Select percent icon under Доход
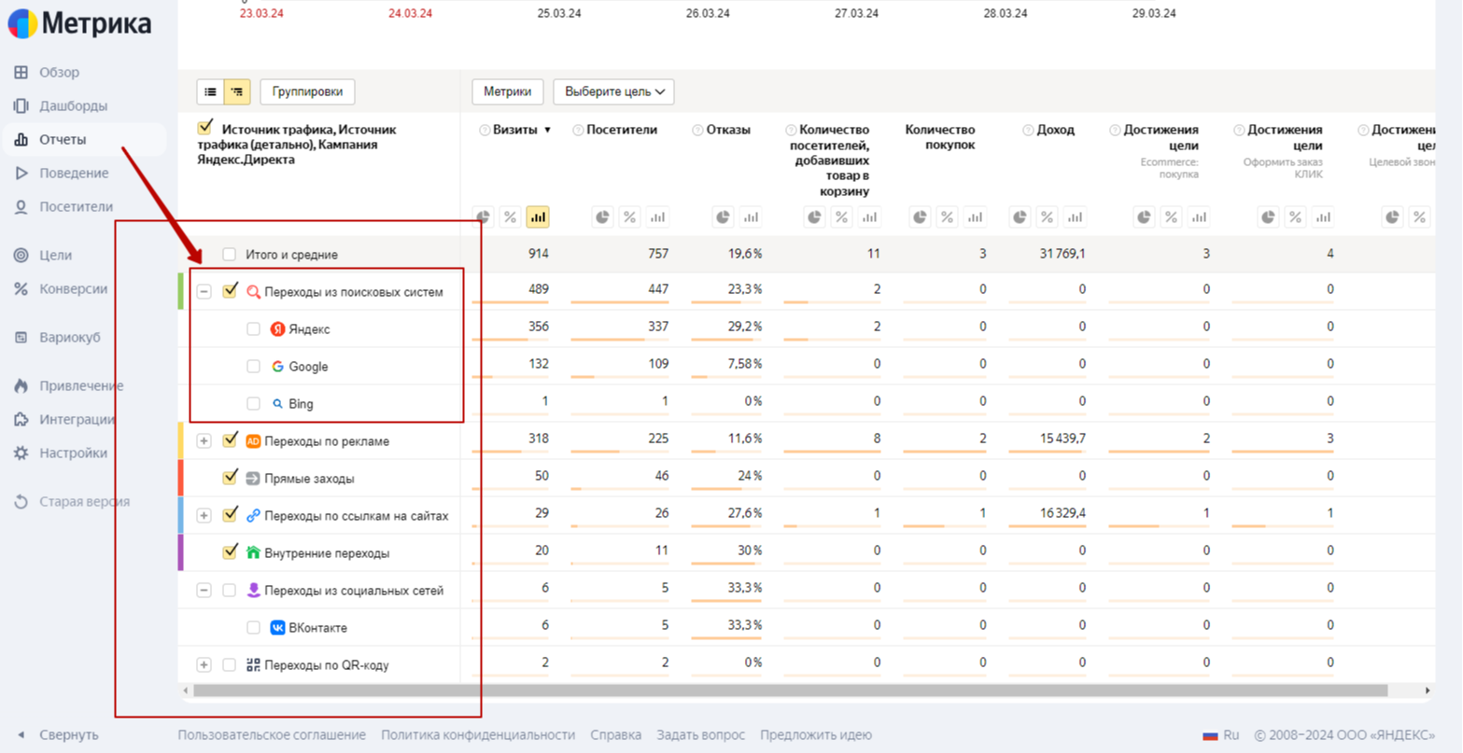 tap(1048, 217)
